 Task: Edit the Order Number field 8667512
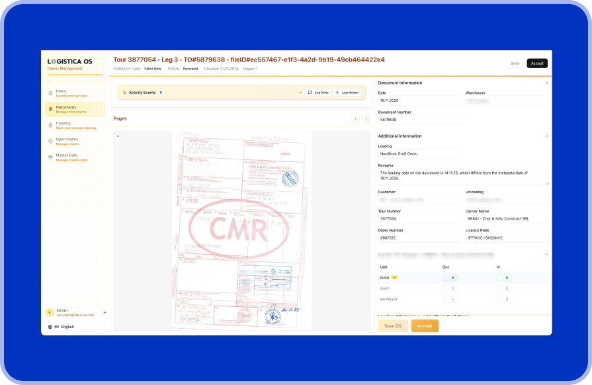click(419, 237)
